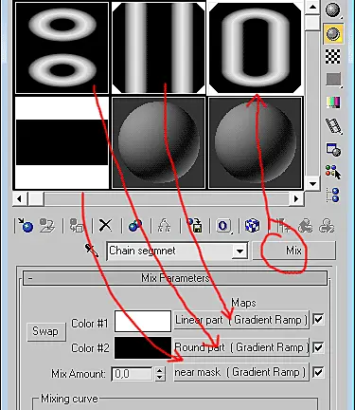Disable the near mask map checkbox
355x410 pixels.
click(x=318, y=372)
